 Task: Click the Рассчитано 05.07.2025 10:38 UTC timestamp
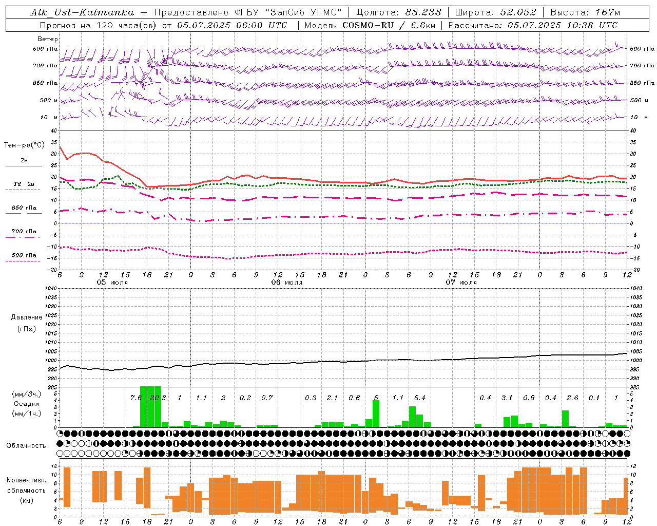point(533,25)
